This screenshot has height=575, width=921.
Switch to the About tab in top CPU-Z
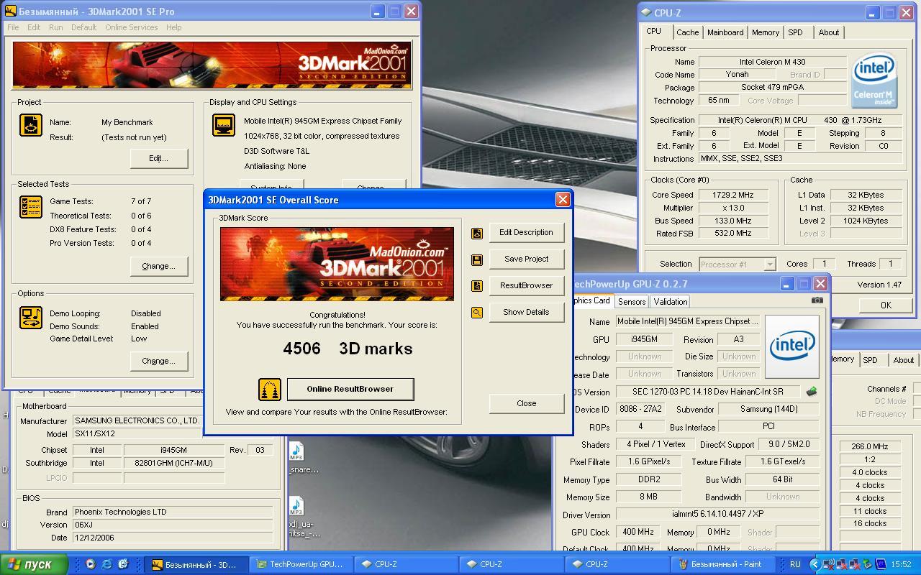tap(829, 32)
